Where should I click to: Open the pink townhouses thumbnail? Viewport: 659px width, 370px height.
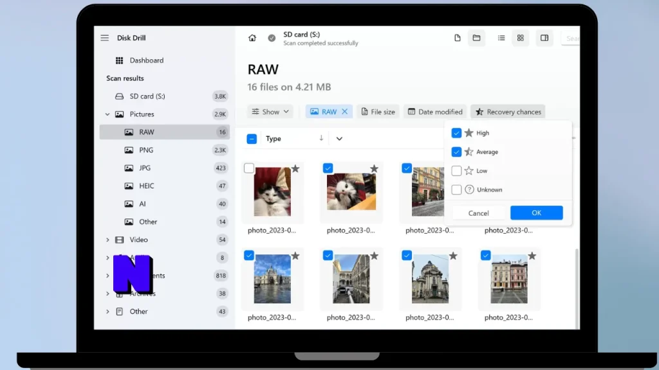click(509, 279)
